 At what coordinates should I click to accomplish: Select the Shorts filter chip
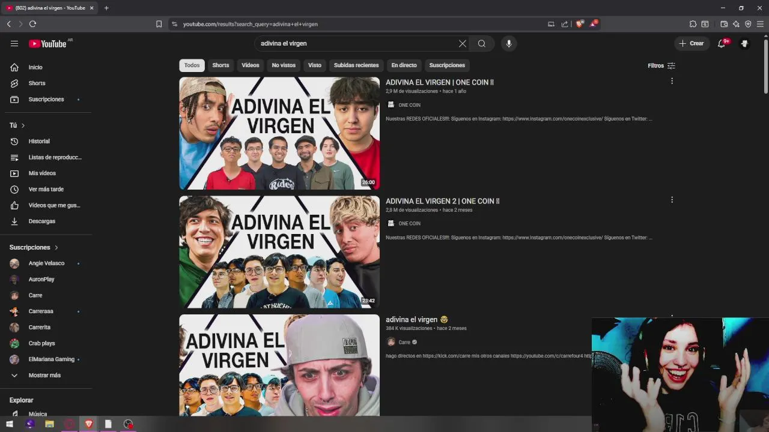(x=220, y=65)
